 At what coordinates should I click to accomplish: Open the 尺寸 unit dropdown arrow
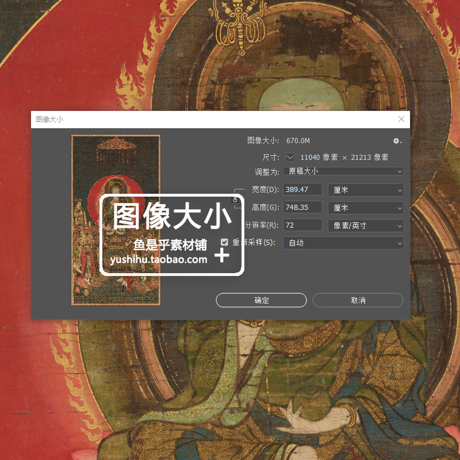290,157
